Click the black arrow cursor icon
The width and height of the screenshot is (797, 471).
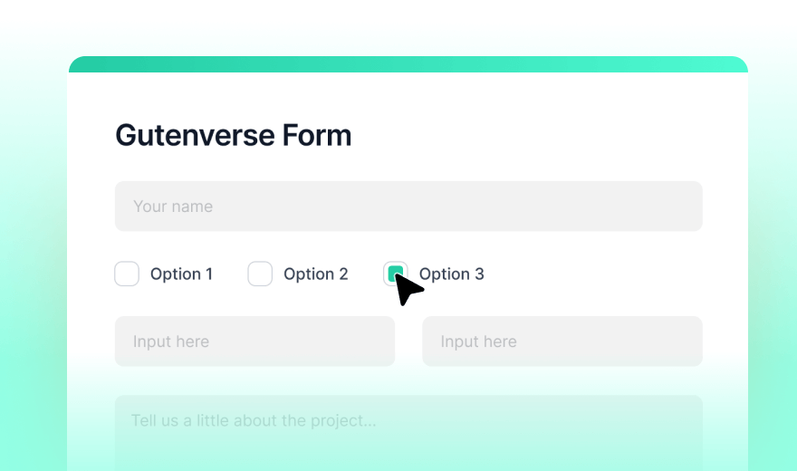click(408, 289)
